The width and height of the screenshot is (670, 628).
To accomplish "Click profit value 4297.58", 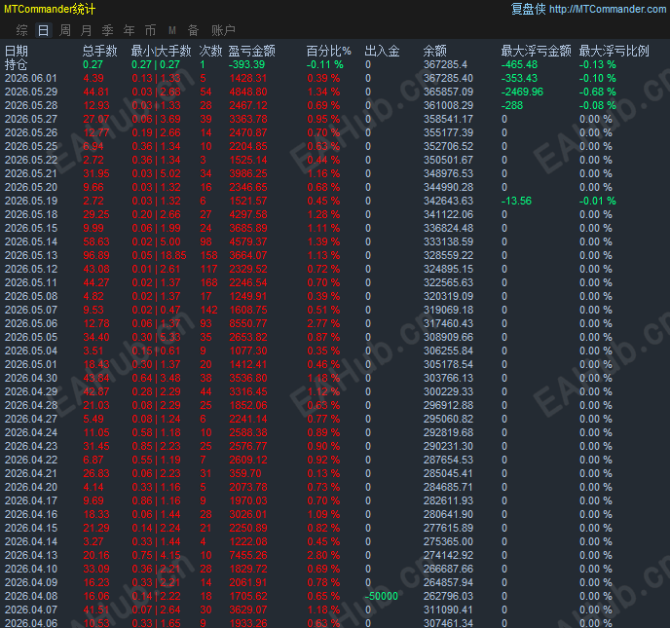I will click(x=248, y=215).
